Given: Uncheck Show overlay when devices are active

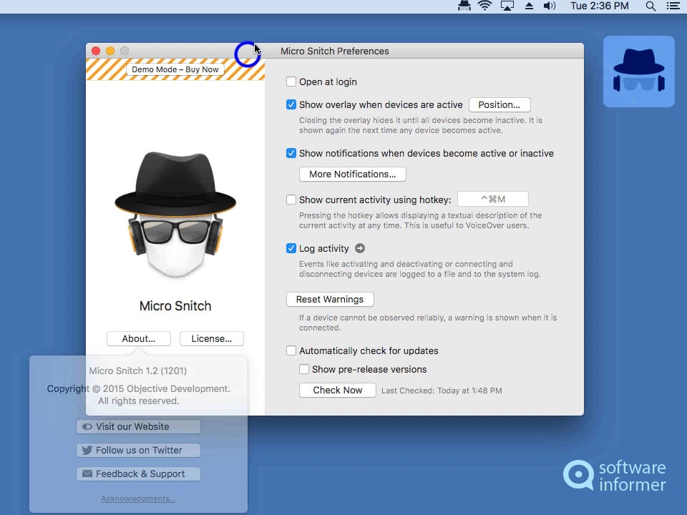Looking at the screenshot, I should coord(291,104).
